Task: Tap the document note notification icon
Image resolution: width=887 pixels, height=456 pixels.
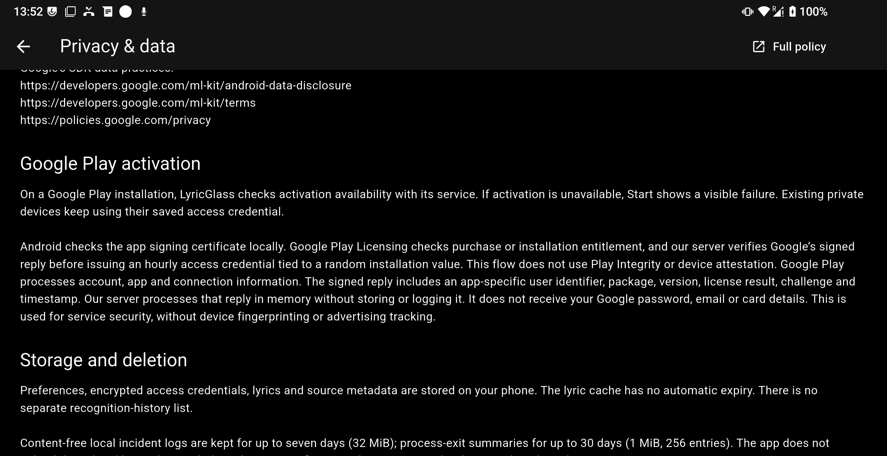Action: pyautogui.click(x=108, y=12)
